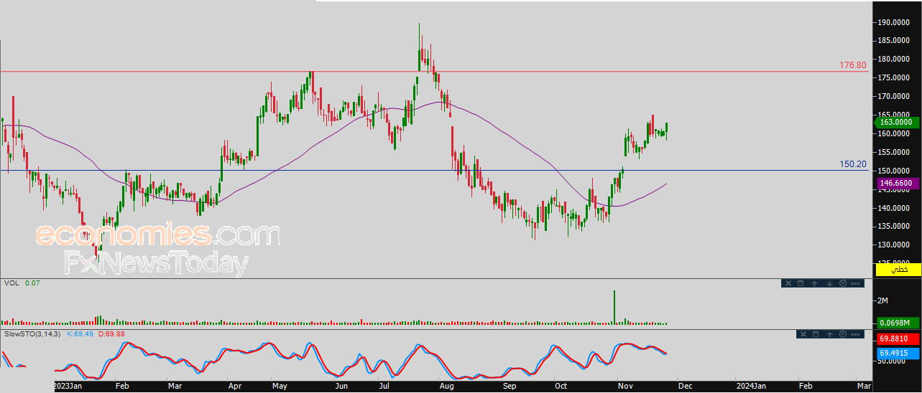Open more options for the VOL panel
This screenshot has width=922, height=393.
point(855,283)
